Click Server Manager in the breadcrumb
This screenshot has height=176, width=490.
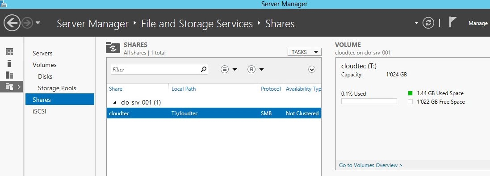click(92, 24)
